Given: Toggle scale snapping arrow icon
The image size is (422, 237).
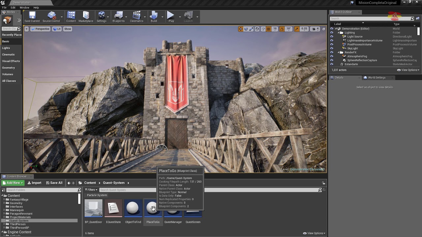Looking at the screenshot, I should 297,29.
